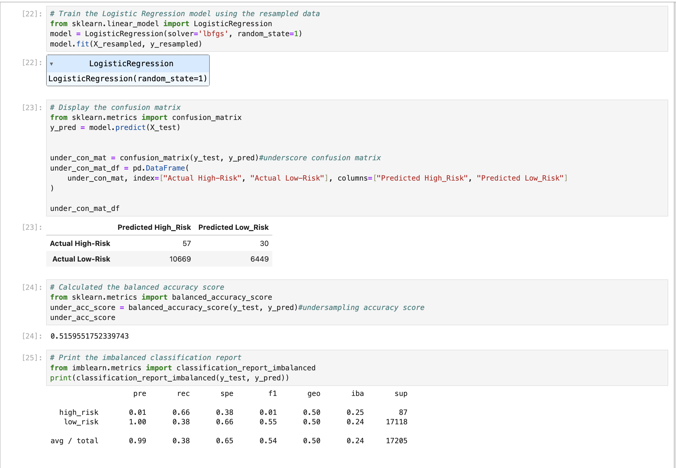
Task: Click the model.fit(X_resampled, y_resampled) code line
Action: (x=126, y=44)
